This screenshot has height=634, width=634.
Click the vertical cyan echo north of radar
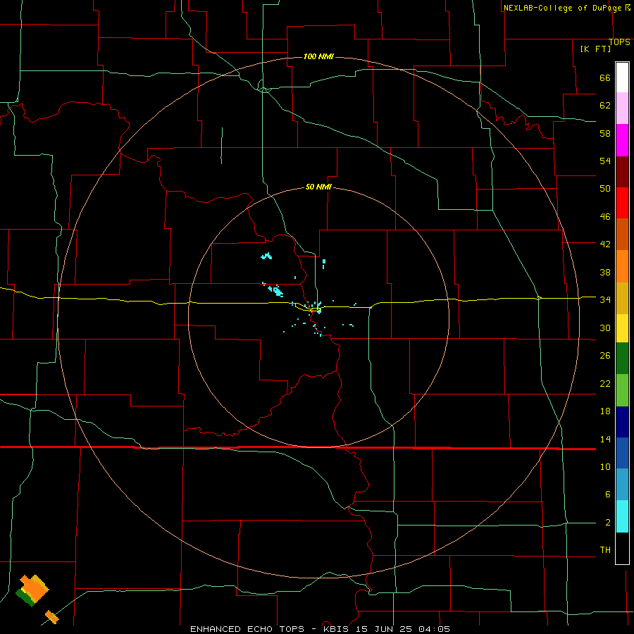point(324,264)
